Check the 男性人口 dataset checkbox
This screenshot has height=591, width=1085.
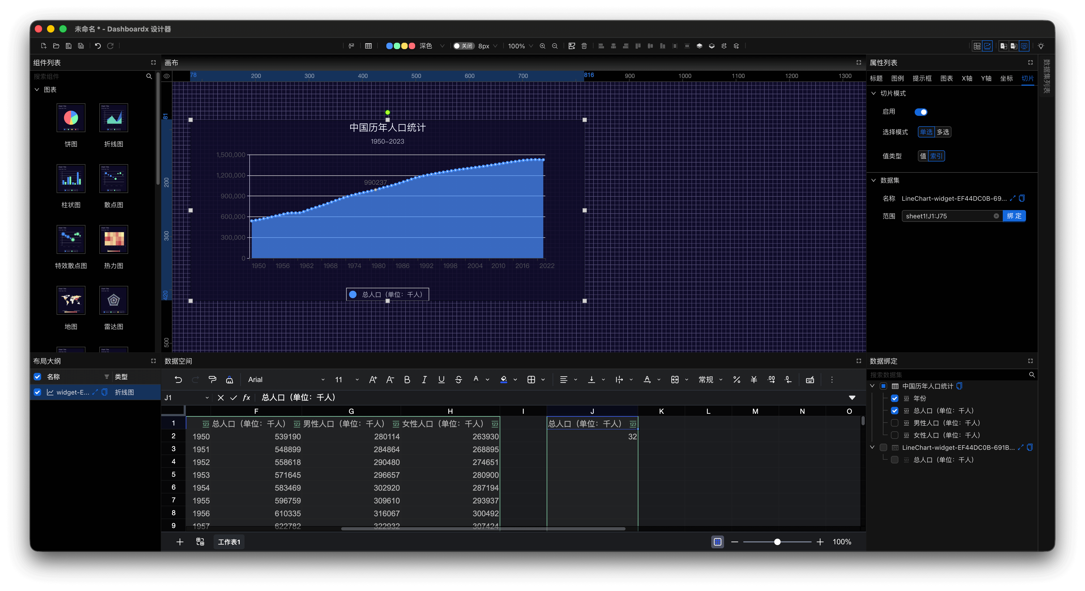click(x=895, y=423)
